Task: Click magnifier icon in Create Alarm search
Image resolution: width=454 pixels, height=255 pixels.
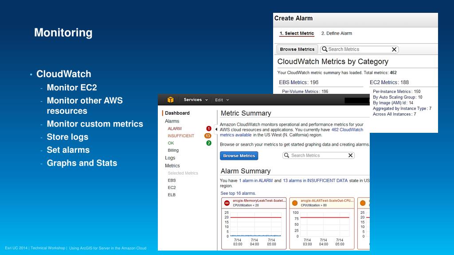Action: [325, 49]
